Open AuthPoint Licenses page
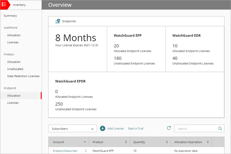This screenshot has height=154, width=231. click(x=13, y=42)
